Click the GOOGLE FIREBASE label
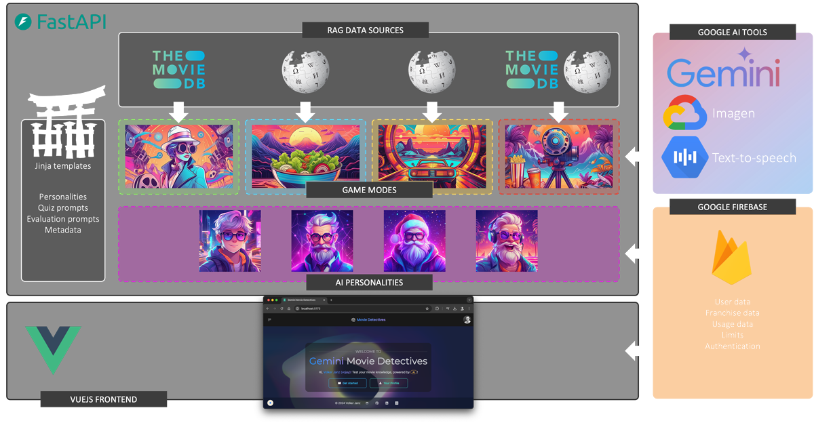Image resolution: width=814 pixels, height=423 pixels. (733, 206)
